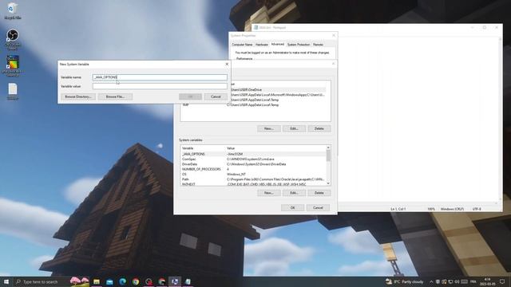Close the New System Variable dialog
The width and height of the screenshot is (511, 287).
coord(227,64)
